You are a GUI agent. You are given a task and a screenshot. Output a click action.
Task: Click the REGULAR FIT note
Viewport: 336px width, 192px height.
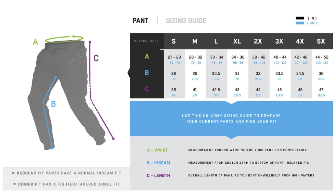click(x=66, y=173)
